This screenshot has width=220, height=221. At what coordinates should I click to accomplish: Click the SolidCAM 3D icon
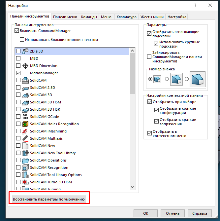25,95
